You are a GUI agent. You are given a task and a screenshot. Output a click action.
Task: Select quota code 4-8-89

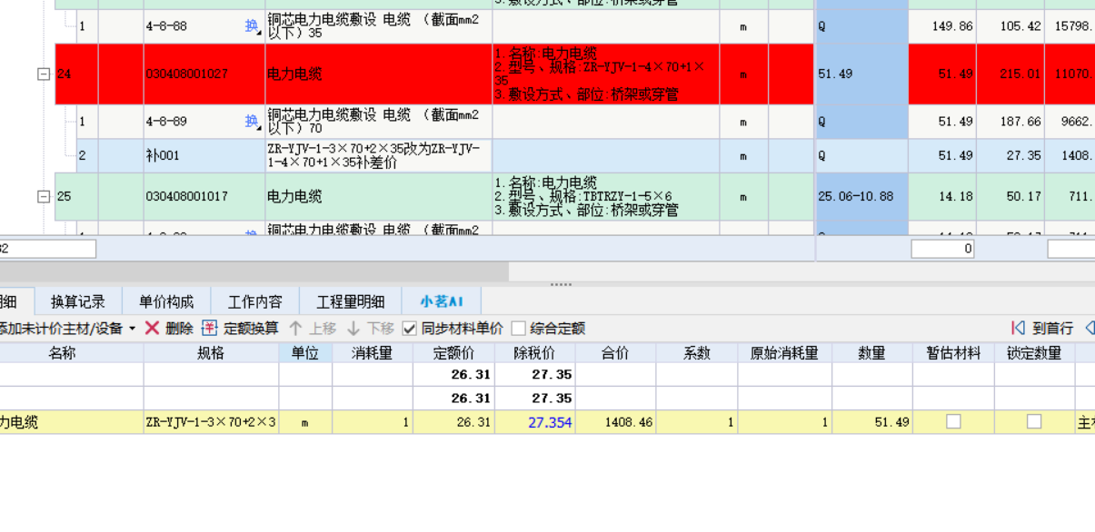tap(166, 121)
